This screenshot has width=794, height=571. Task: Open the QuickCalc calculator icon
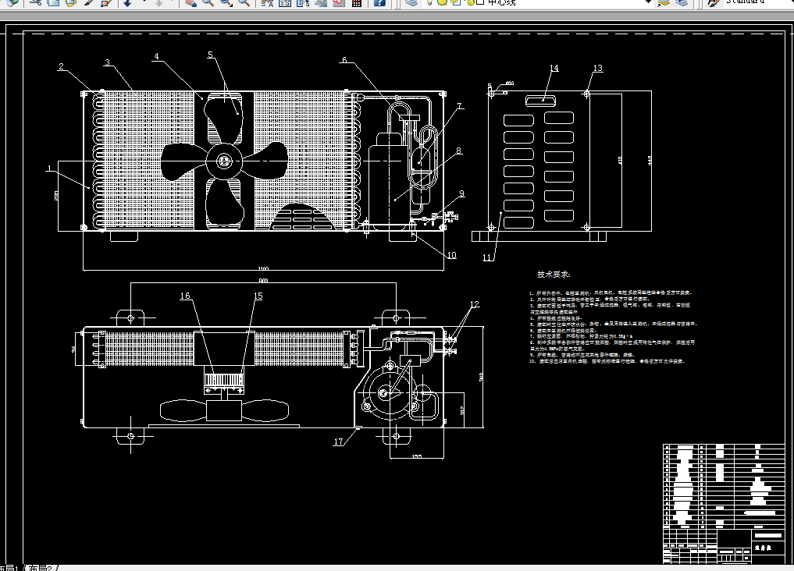pos(357,2)
